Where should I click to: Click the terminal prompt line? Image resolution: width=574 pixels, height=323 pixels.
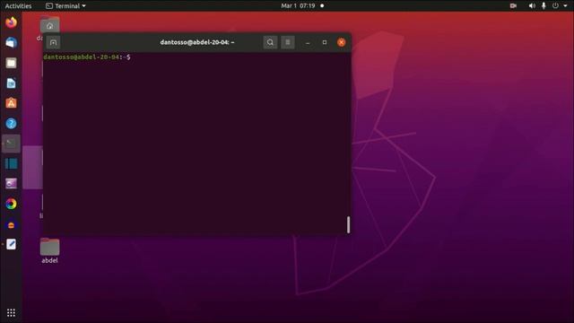pyautogui.click(x=87, y=57)
